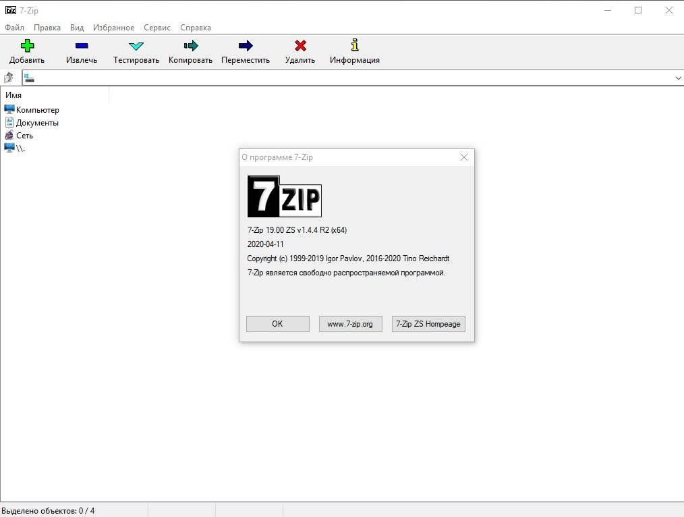Go up one folder level icon
Screen dimensions: 684x517
[9, 78]
